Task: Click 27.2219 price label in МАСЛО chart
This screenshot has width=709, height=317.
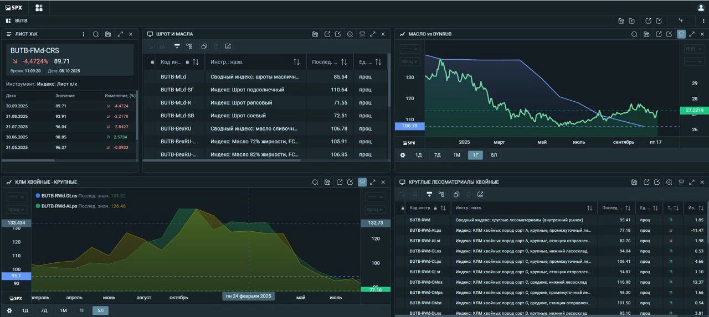Action: [696, 111]
